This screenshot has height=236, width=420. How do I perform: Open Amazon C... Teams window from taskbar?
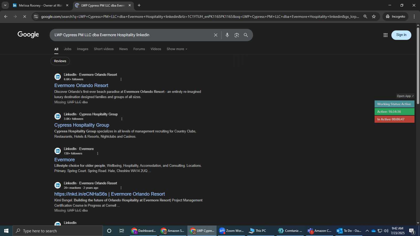(319, 231)
